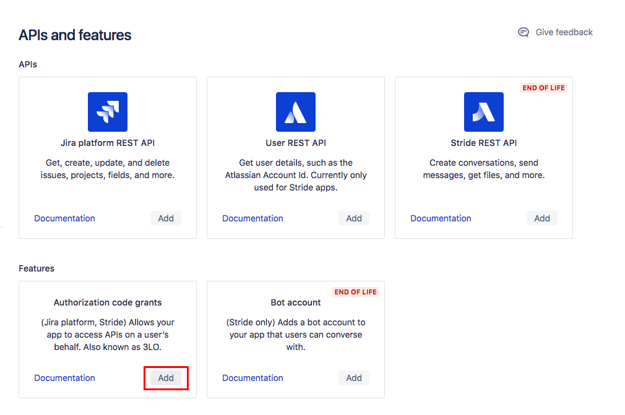Click the 'Stride REST API' card title
Screen dimensions: 625x415
[x=484, y=143]
